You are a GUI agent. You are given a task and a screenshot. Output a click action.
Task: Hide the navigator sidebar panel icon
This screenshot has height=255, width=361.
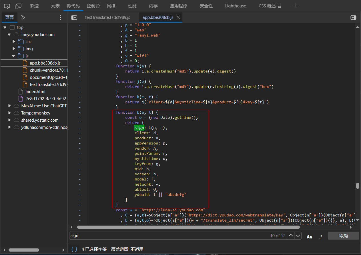[74, 17]
